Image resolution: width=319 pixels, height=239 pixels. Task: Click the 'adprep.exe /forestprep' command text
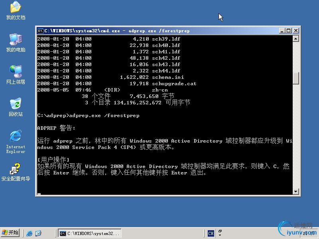pyautogui.click(x=104, y=116)
